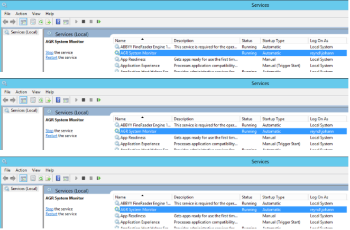Click green Restart Service icon in middle window
Image resolution: width=350 pixels, height=230 pixels.
point(99,100)
